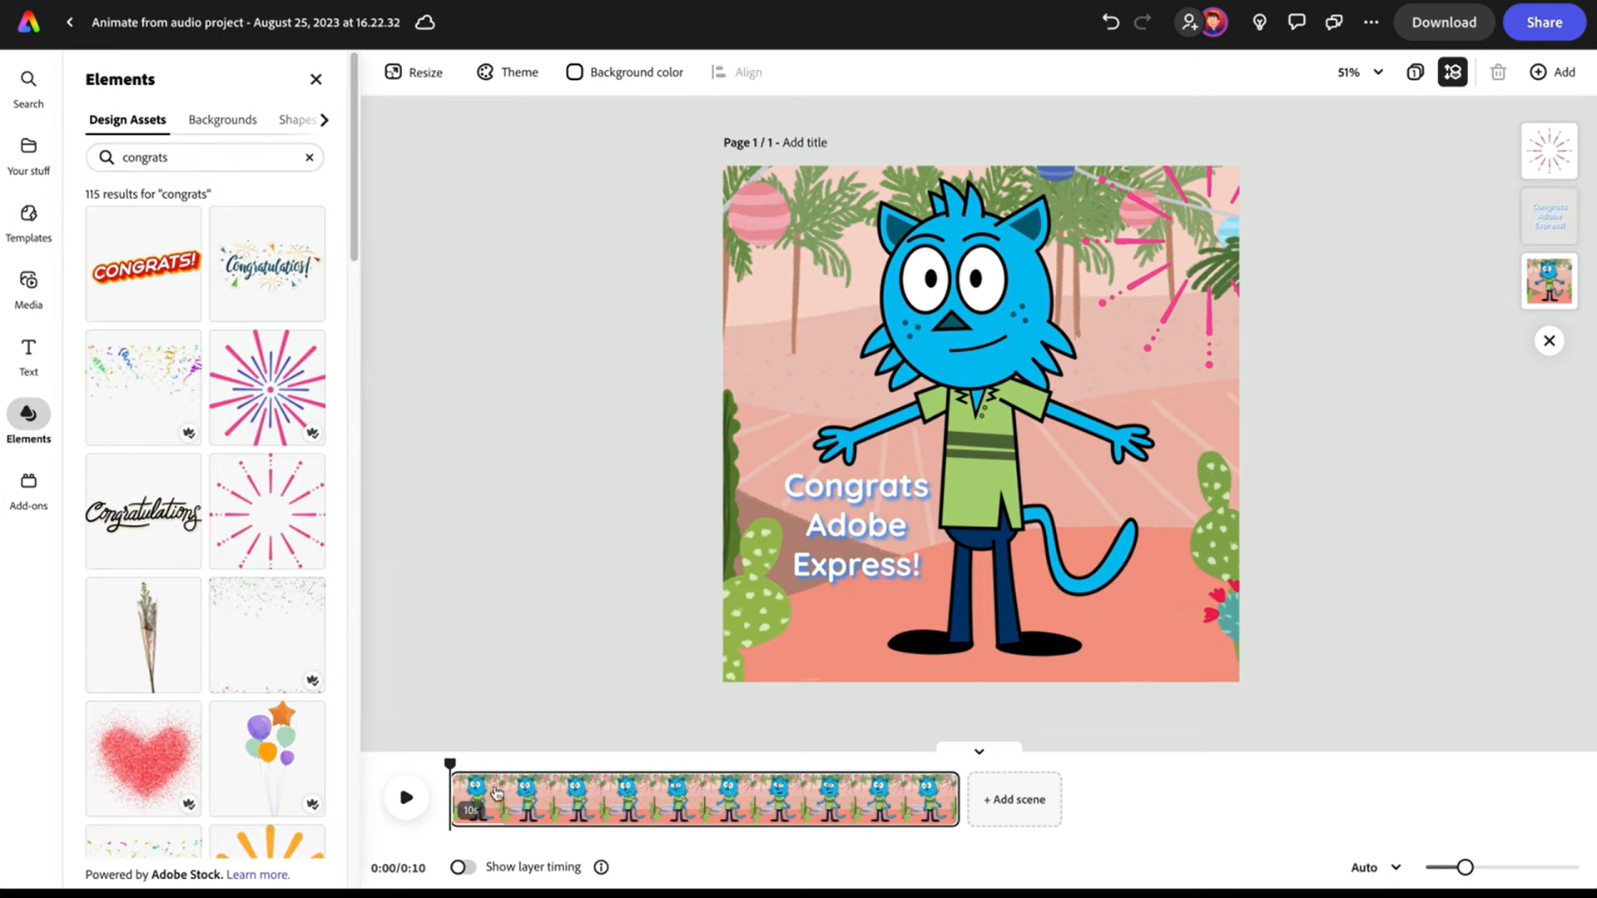This screenshot has height=898, width=1597.
Task: Switch to the Backgrounds tab
Action: [222, 120]
